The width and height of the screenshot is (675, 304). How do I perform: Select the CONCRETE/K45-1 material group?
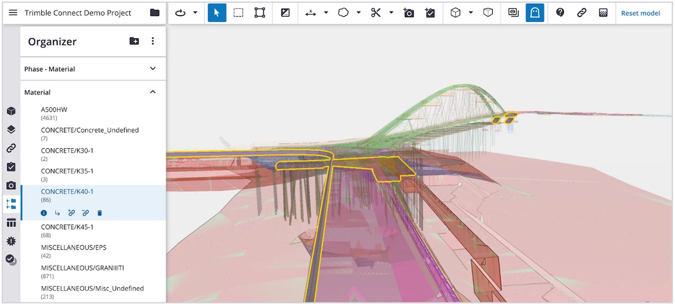click(x=67, y=227)
